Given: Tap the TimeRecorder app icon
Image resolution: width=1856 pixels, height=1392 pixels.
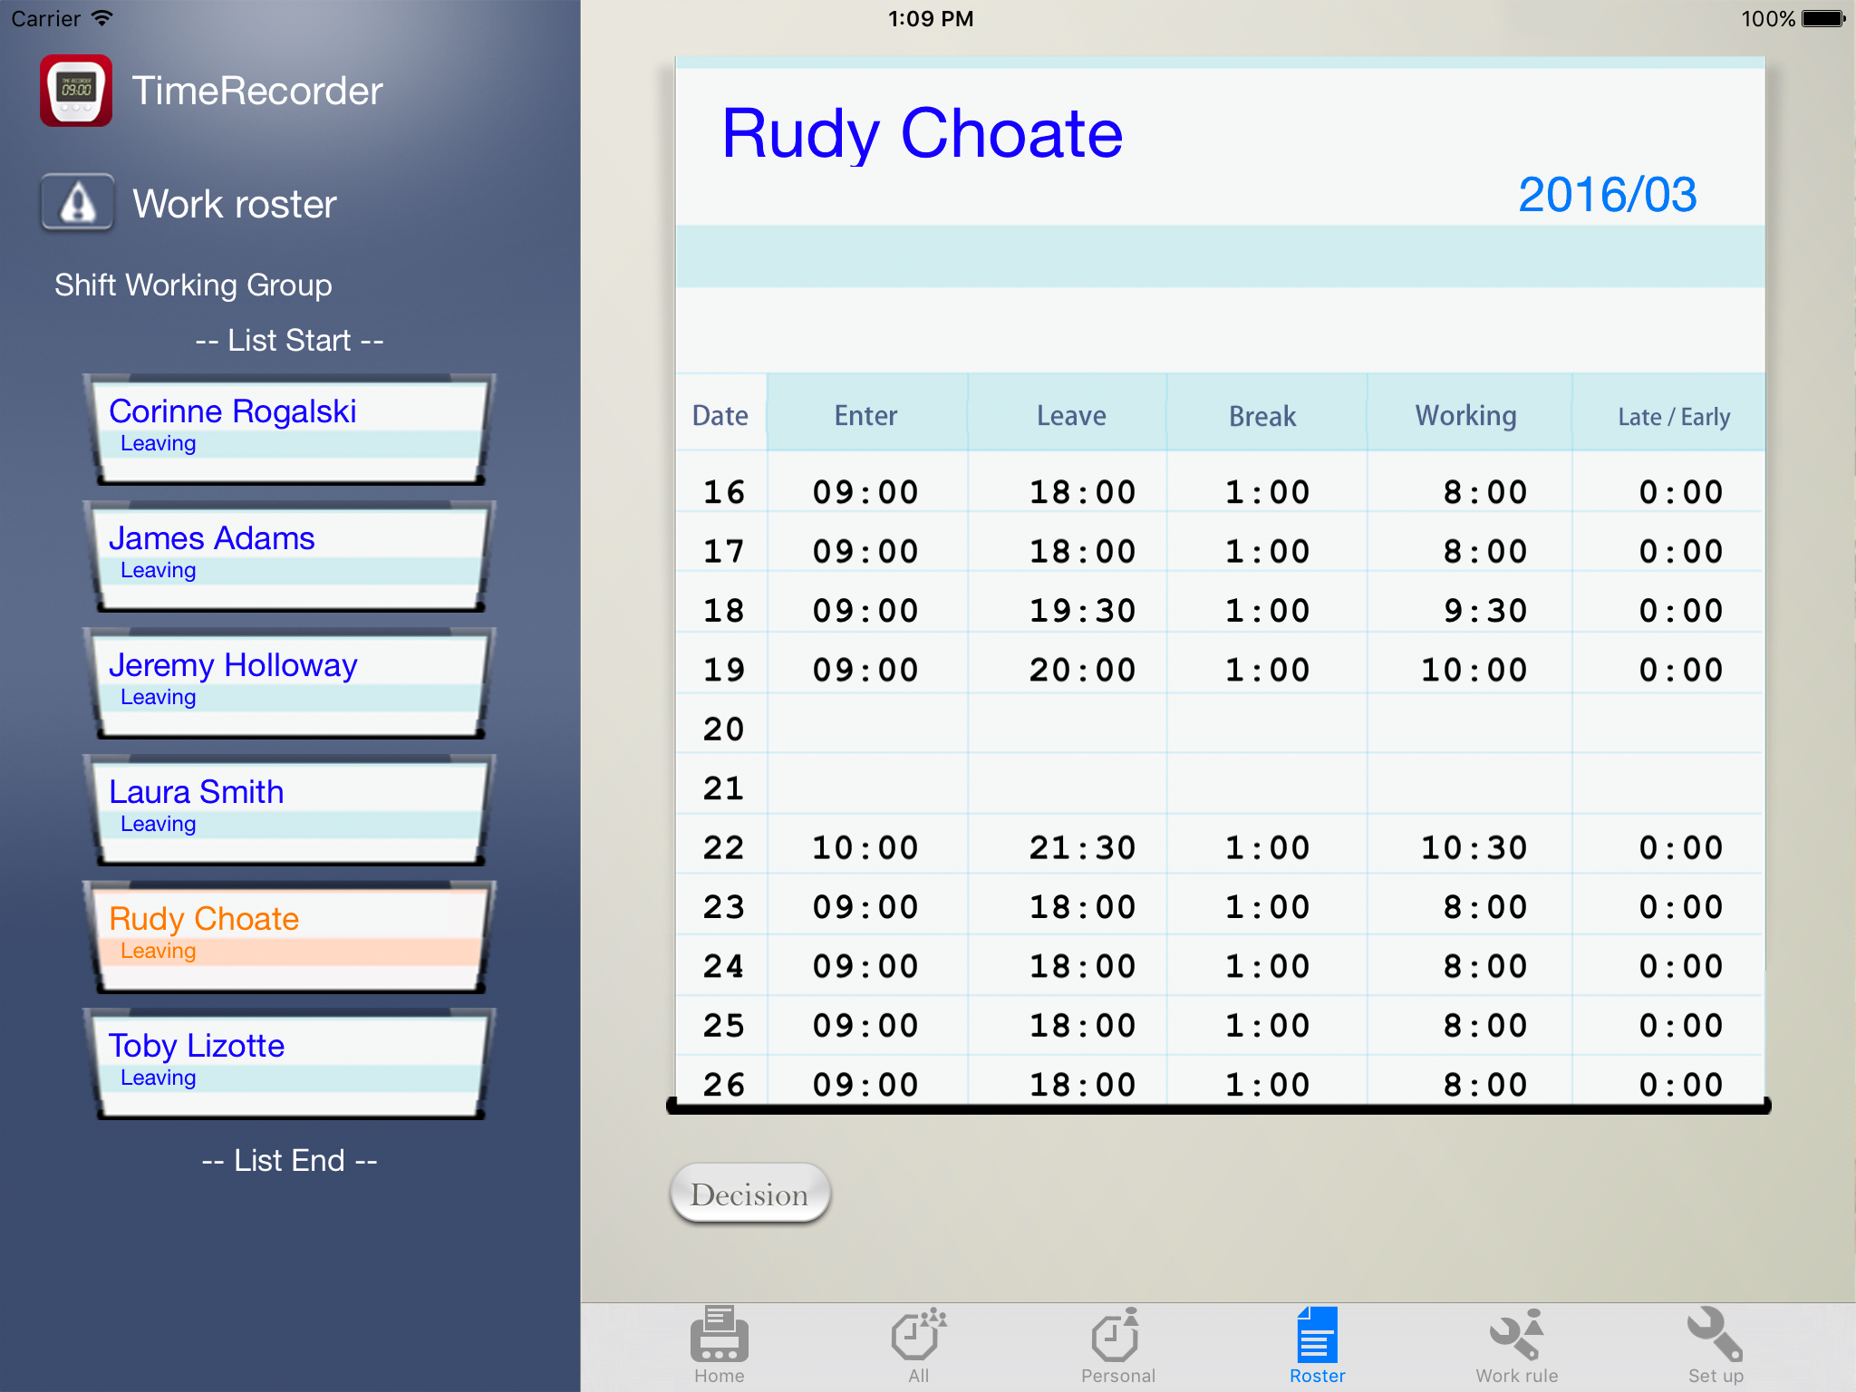Looking at the screenshot, I should point(76,91).
